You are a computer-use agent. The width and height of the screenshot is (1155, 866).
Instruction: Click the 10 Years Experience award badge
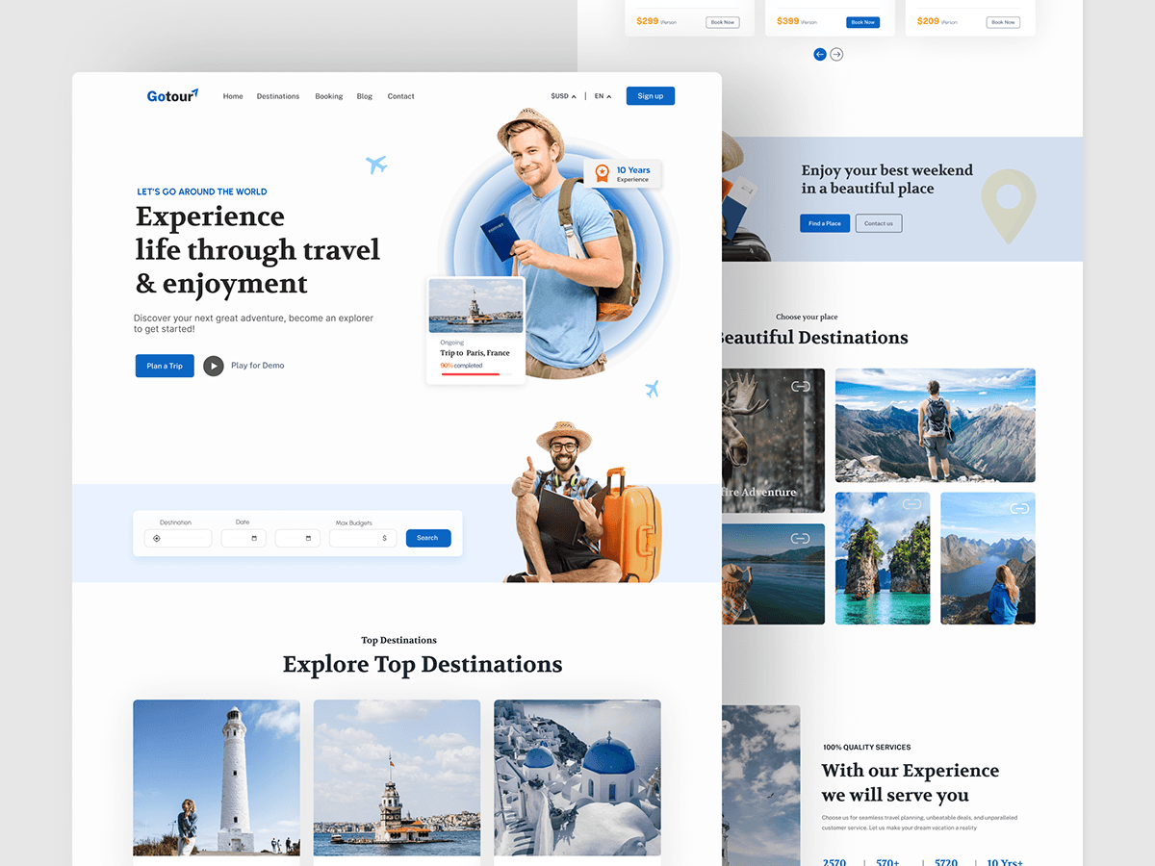(x=623, y=174)
